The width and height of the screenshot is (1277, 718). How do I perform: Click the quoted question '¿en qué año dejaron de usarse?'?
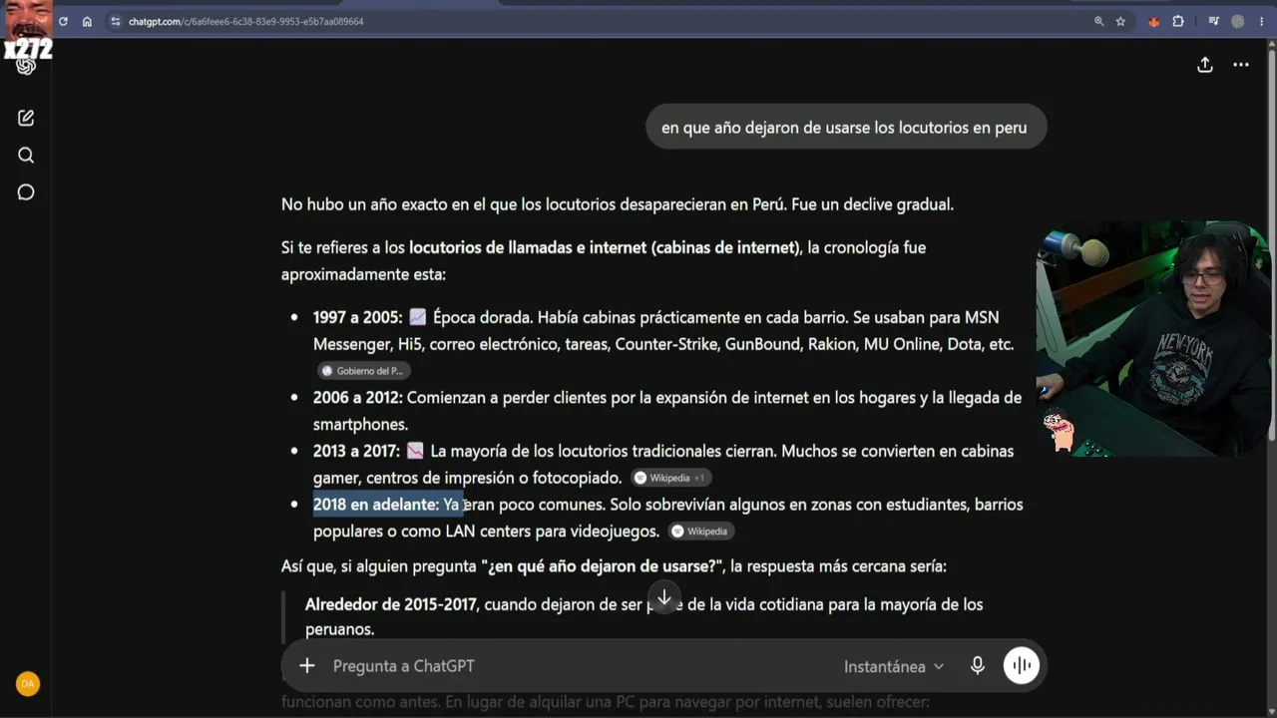pyautogui.click(x=604, y=566)
